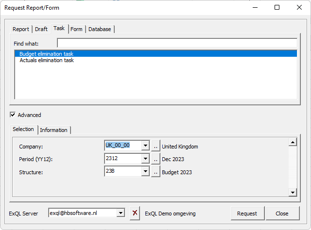The image size is (311, 230).
Task: Open Structure browse button with two dots
Action: tap(155, 172)
